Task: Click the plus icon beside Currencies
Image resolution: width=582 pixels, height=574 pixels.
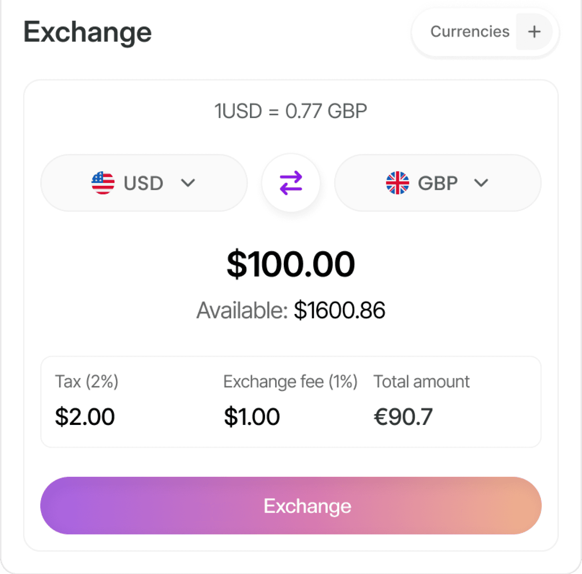Action: click(534, 31)
